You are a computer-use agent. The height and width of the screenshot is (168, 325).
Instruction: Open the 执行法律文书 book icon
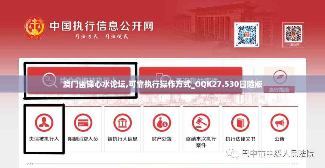240,123
